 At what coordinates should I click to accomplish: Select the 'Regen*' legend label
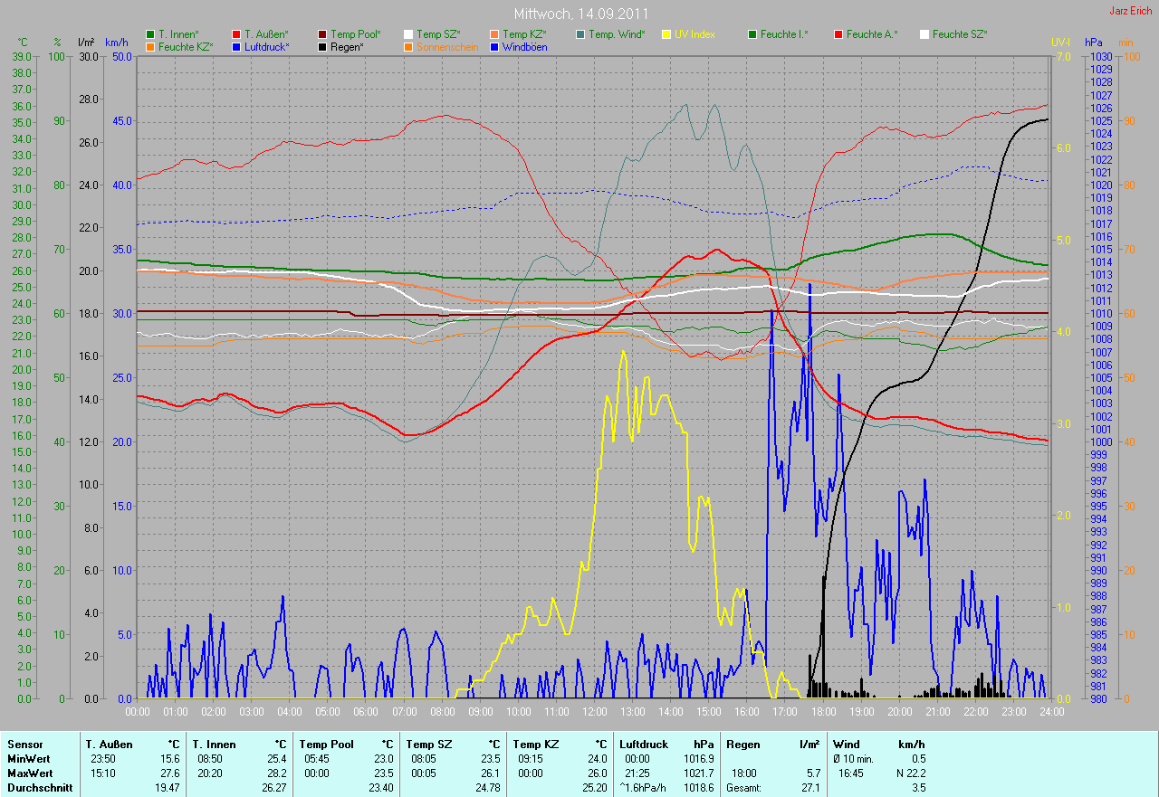pos(347,46)
